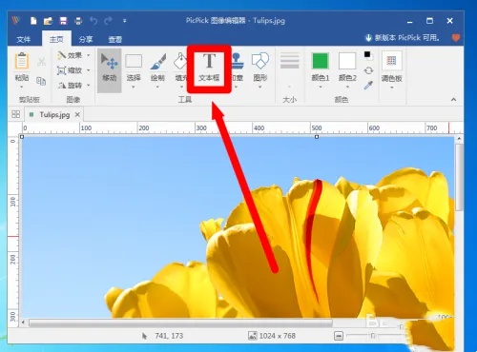Click the eyedropper color picker icon

click(368, 85)
